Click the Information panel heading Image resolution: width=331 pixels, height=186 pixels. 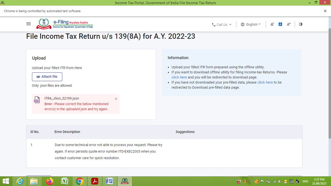pos(178,58)
